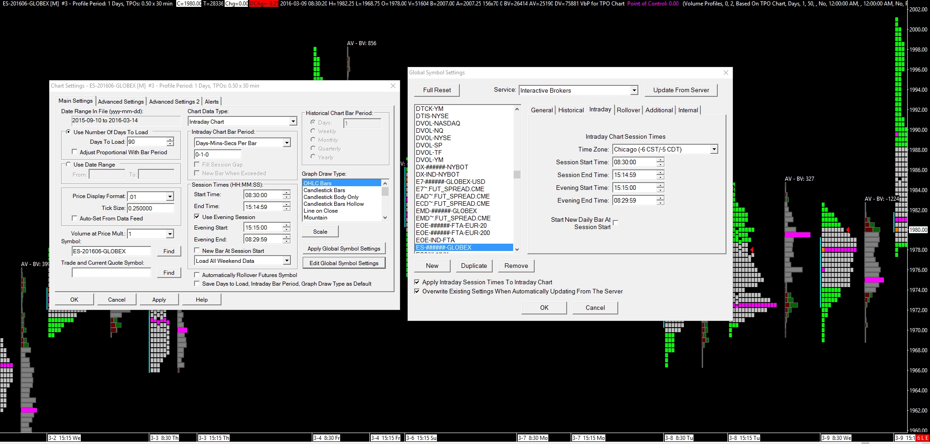Uncheck Use Evening Session option
This screenshot has width=930, height=444.
point(197,217)
